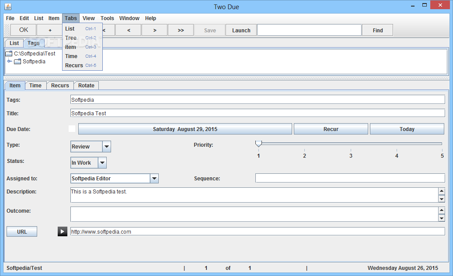Screen dimensions: 453x276
Task: Click the Saturday August 29, 2015 date button
Action: 185,129
